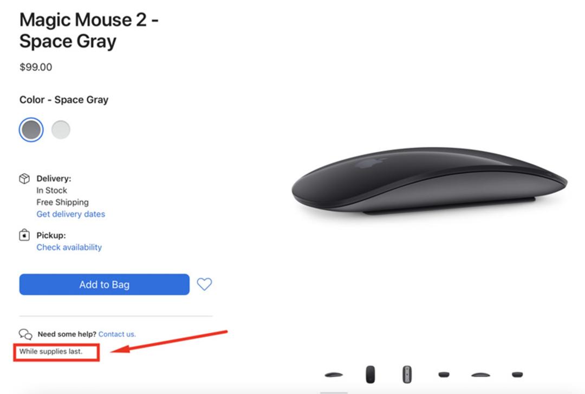
Task: Click the delivery box icon
Action: click(24, 178)
